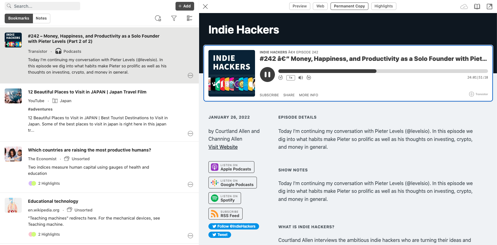
Task: Click '2 Highlights' on Educational technology bookmark
Action: (x=49, y=234)
